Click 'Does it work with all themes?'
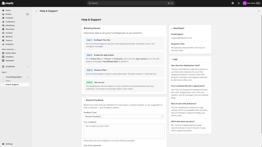262x147 pixels. pyautogui.click(x=184, y=104)
